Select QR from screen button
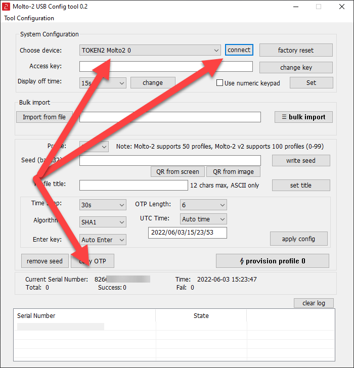 (178, 172)
